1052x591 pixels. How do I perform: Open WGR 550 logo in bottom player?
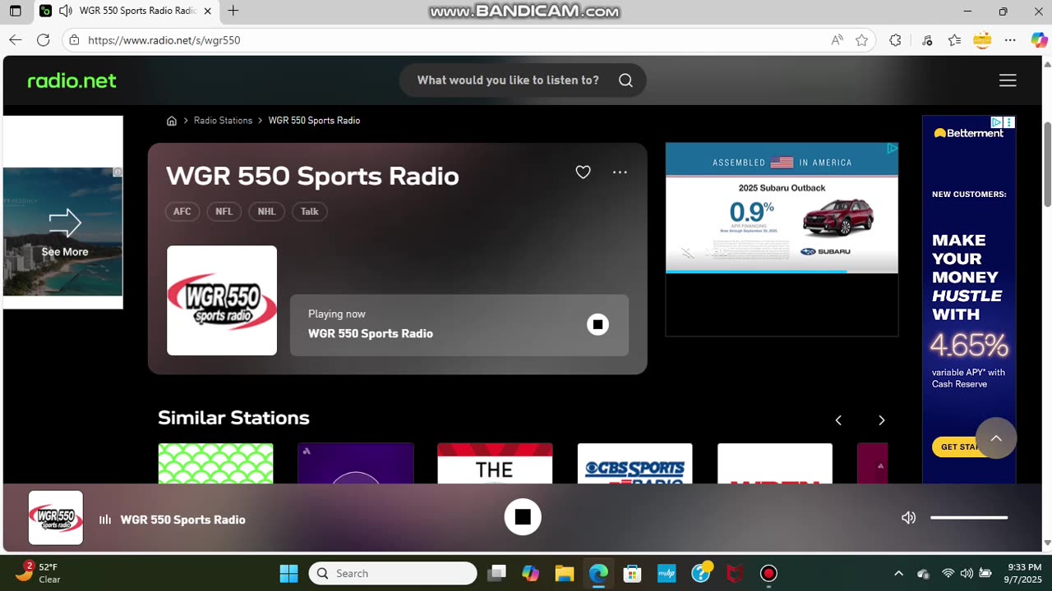[x=56, y=518]
